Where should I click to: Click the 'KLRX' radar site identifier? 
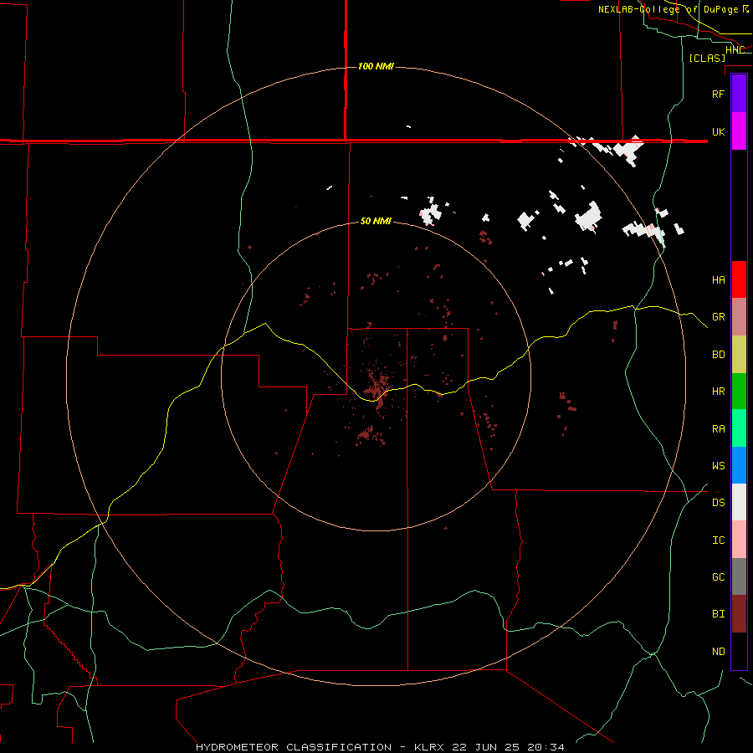click(x=429, y=747)
